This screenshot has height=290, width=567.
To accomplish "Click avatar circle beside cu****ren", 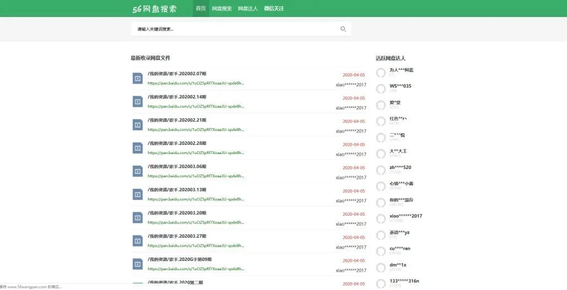I will [381, 251].
